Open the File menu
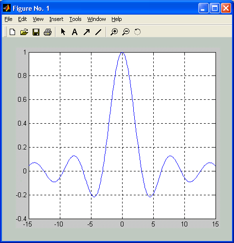The height and width of the screenshot is (243, 234). [8, 19]
